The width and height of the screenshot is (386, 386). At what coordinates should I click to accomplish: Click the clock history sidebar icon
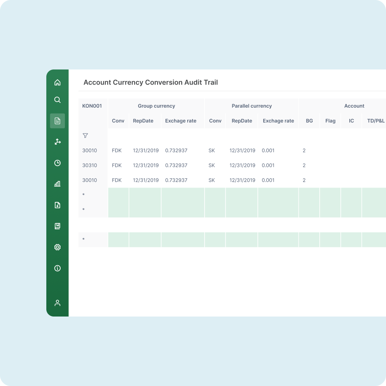point(58,163)
